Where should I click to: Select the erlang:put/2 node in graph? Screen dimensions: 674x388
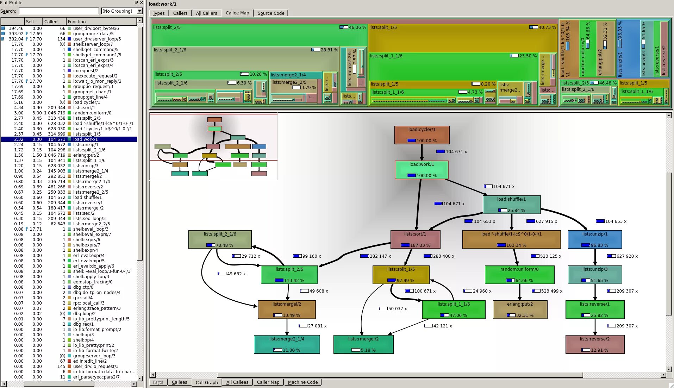coord(520,309)
